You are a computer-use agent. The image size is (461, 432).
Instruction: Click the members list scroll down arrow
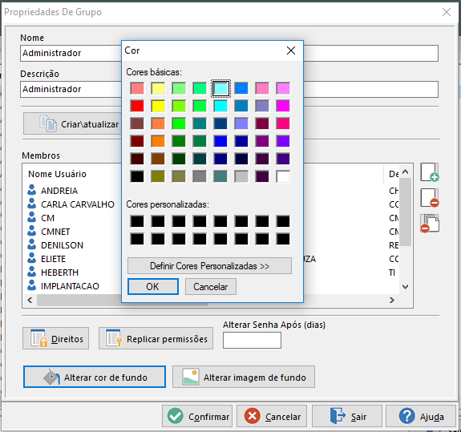[406, 287]
